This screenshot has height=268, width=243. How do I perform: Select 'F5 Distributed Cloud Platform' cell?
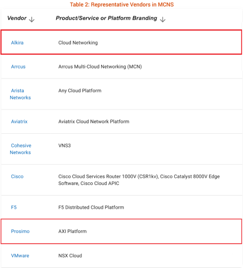click(91, 207)
